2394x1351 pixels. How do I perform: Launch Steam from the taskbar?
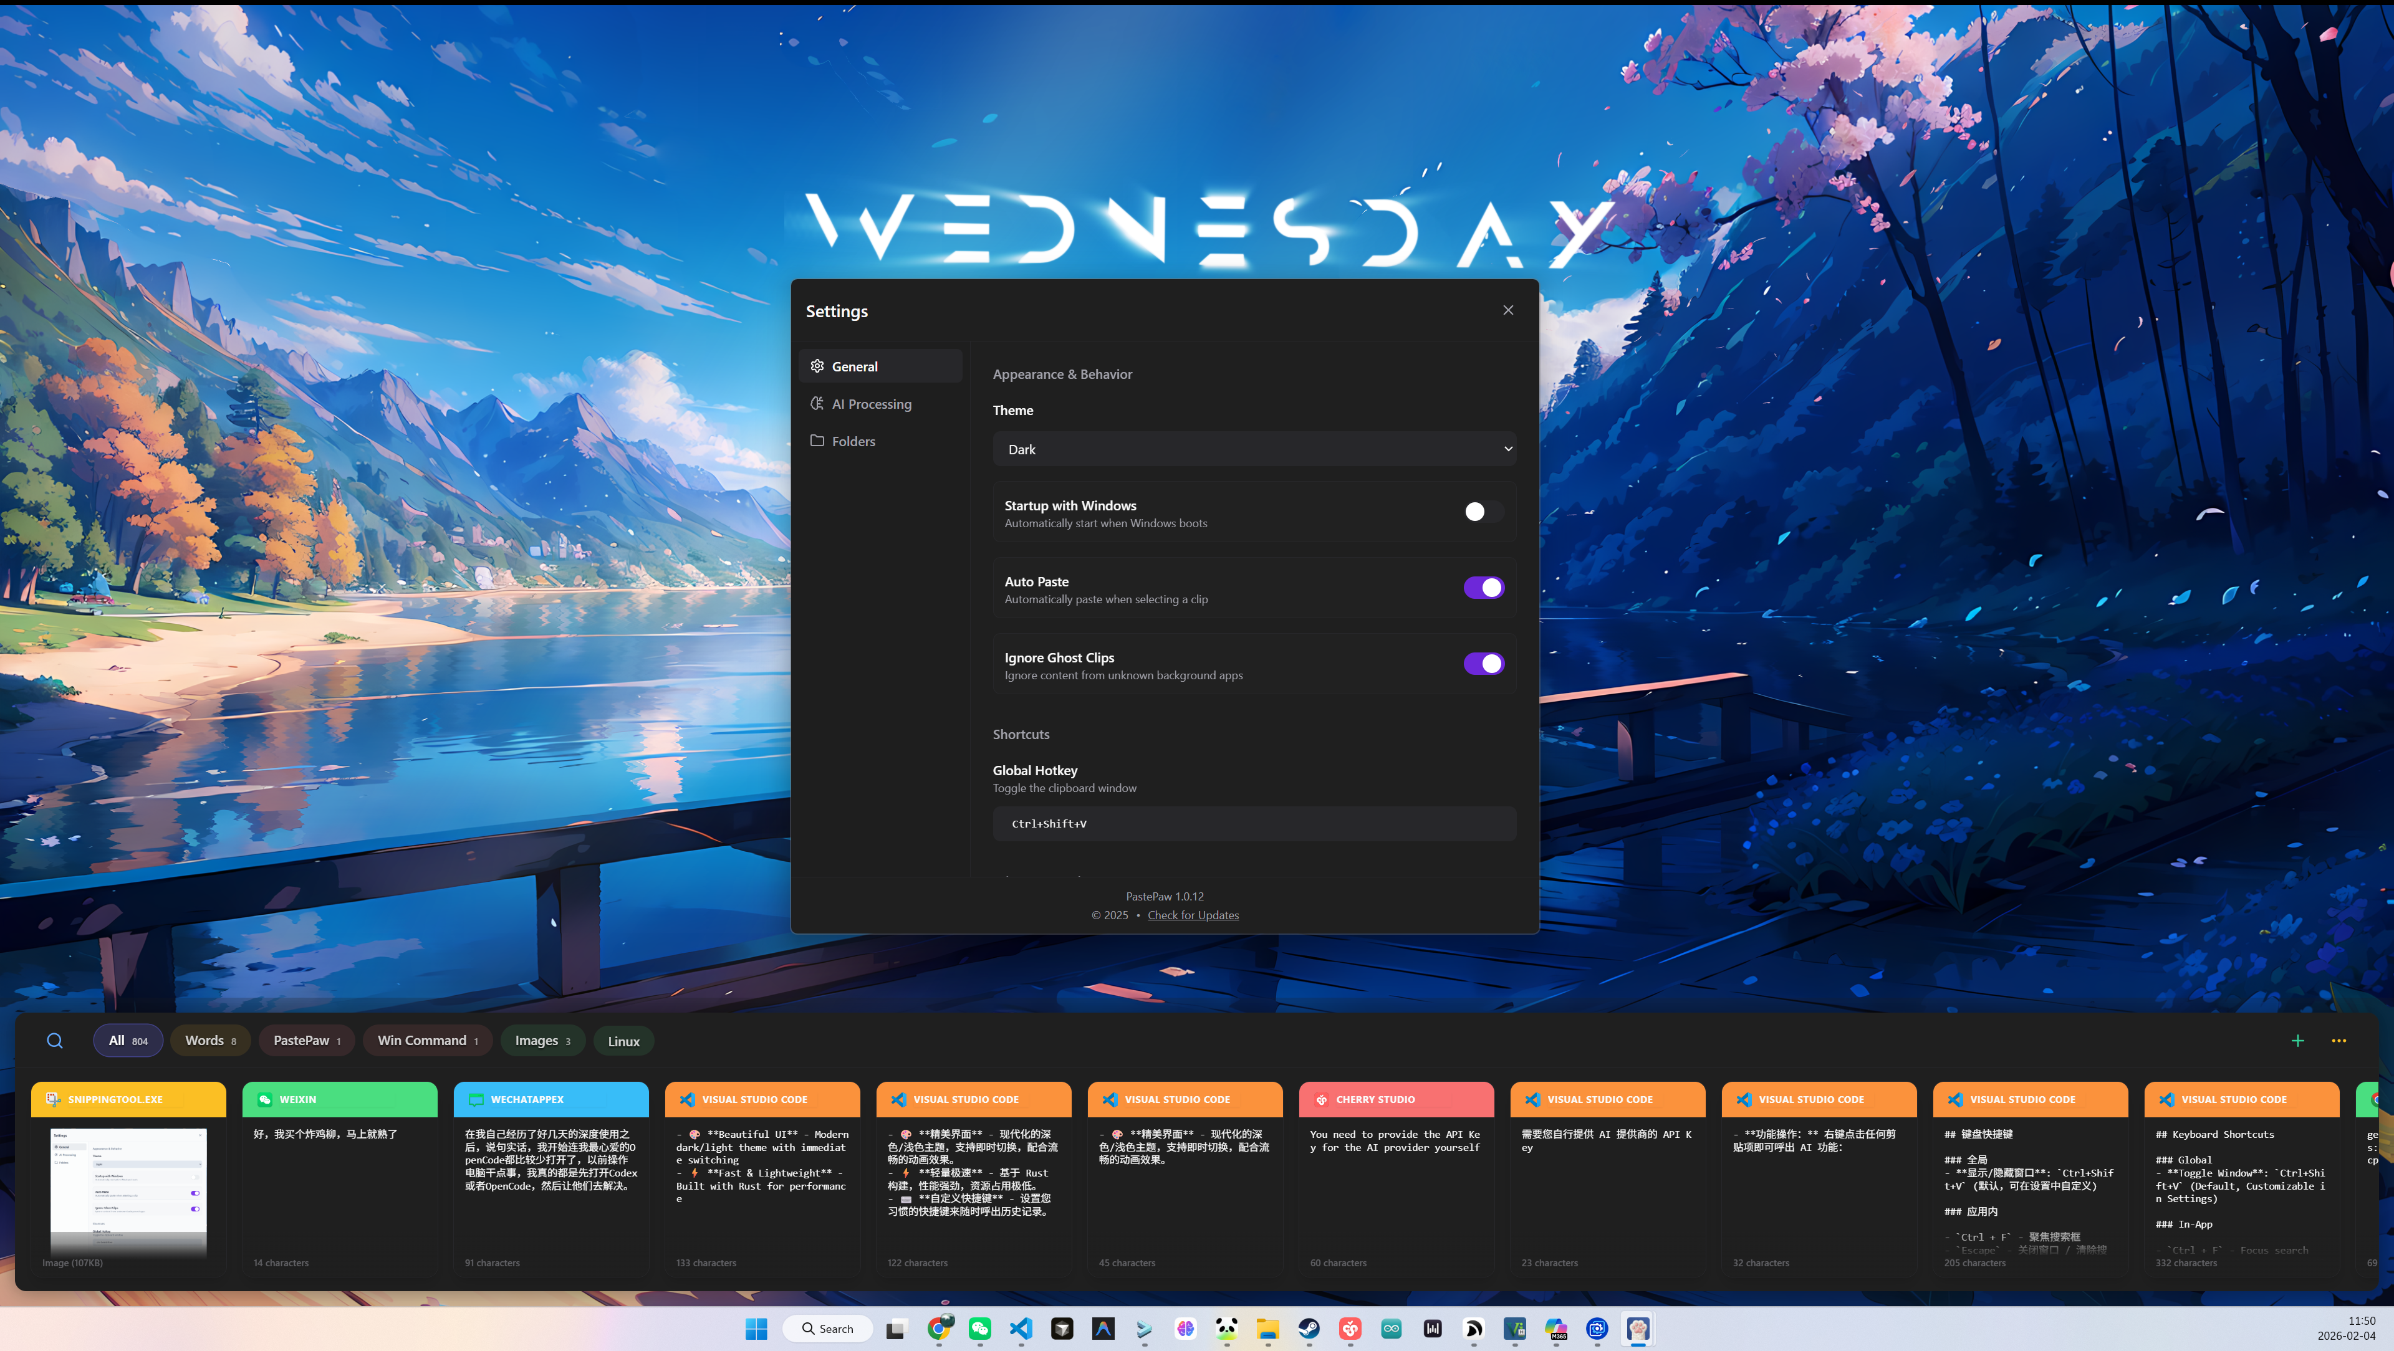coord(1309,1329)
